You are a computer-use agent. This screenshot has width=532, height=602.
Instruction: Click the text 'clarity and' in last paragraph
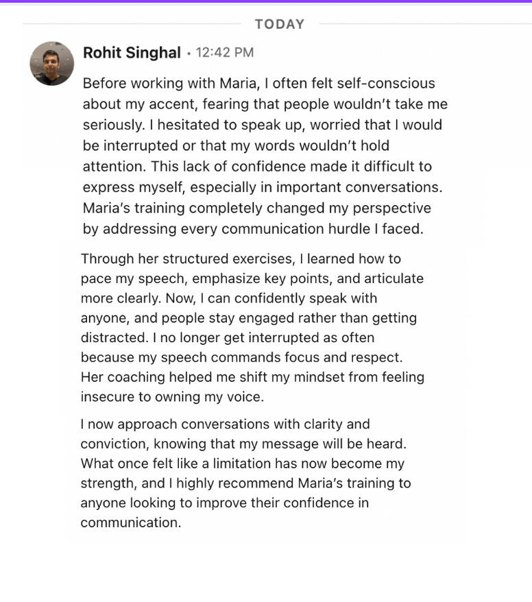click(x=337, y=424)
